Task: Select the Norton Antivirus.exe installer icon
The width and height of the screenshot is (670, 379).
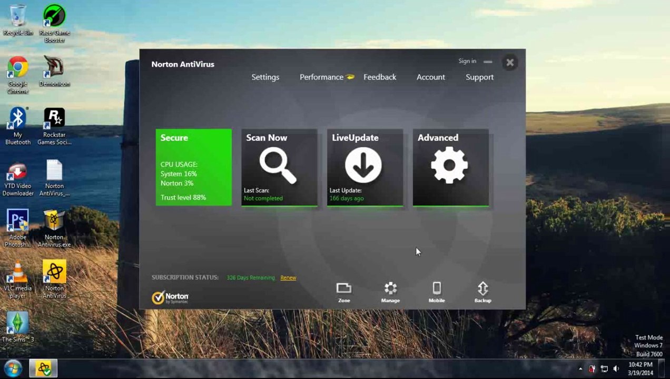Action: [54, 229]
